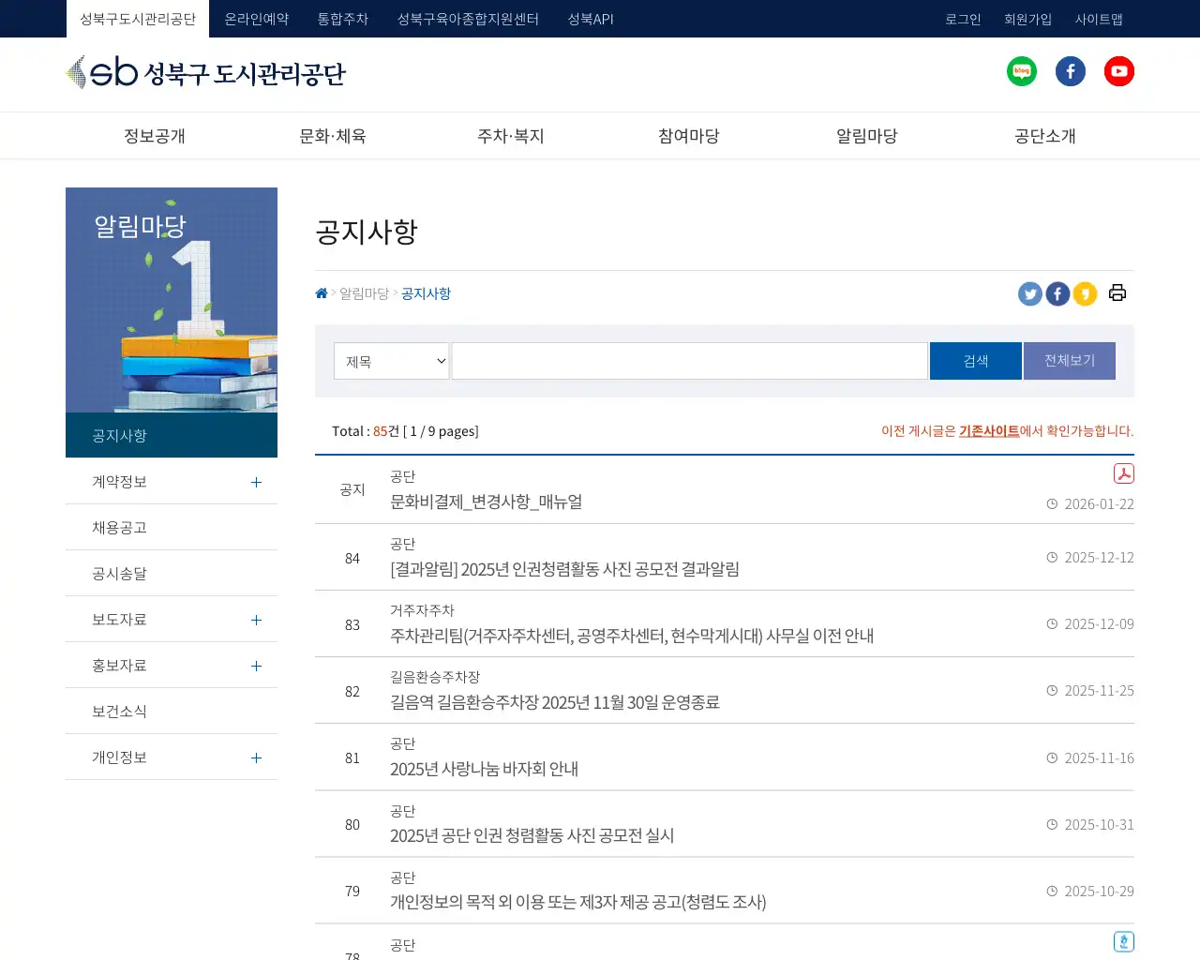This screenshot has width=1200, height=960.
Task: Open the 주차·복지 menu
Action: click(x=510, y=135)
